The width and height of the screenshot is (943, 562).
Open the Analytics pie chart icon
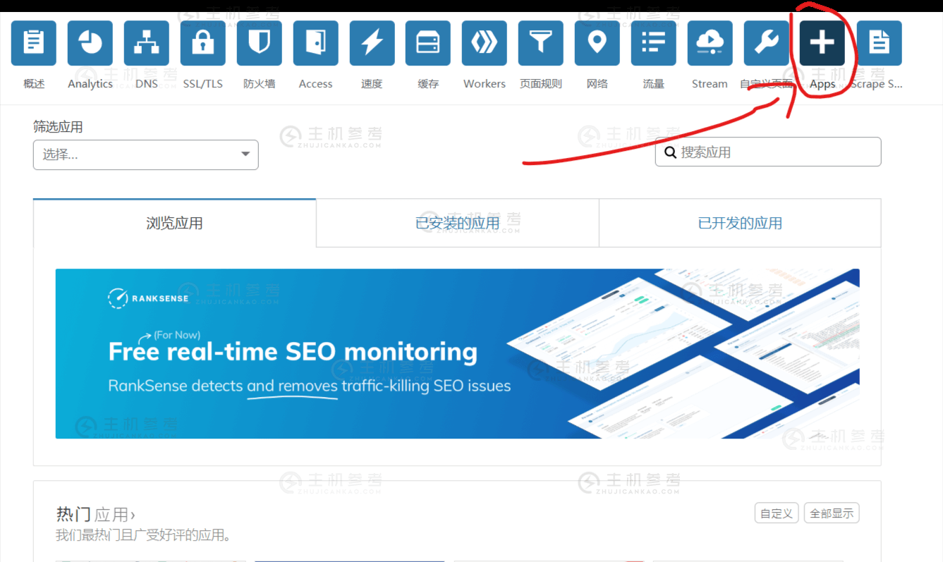click(x=90, y=43)
